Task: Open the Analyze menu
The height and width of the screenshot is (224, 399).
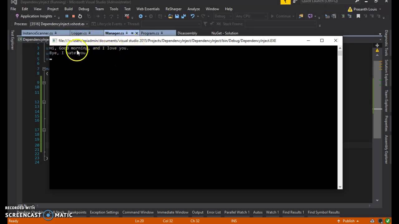Action: pyautogui.click(x=194, y=9)
